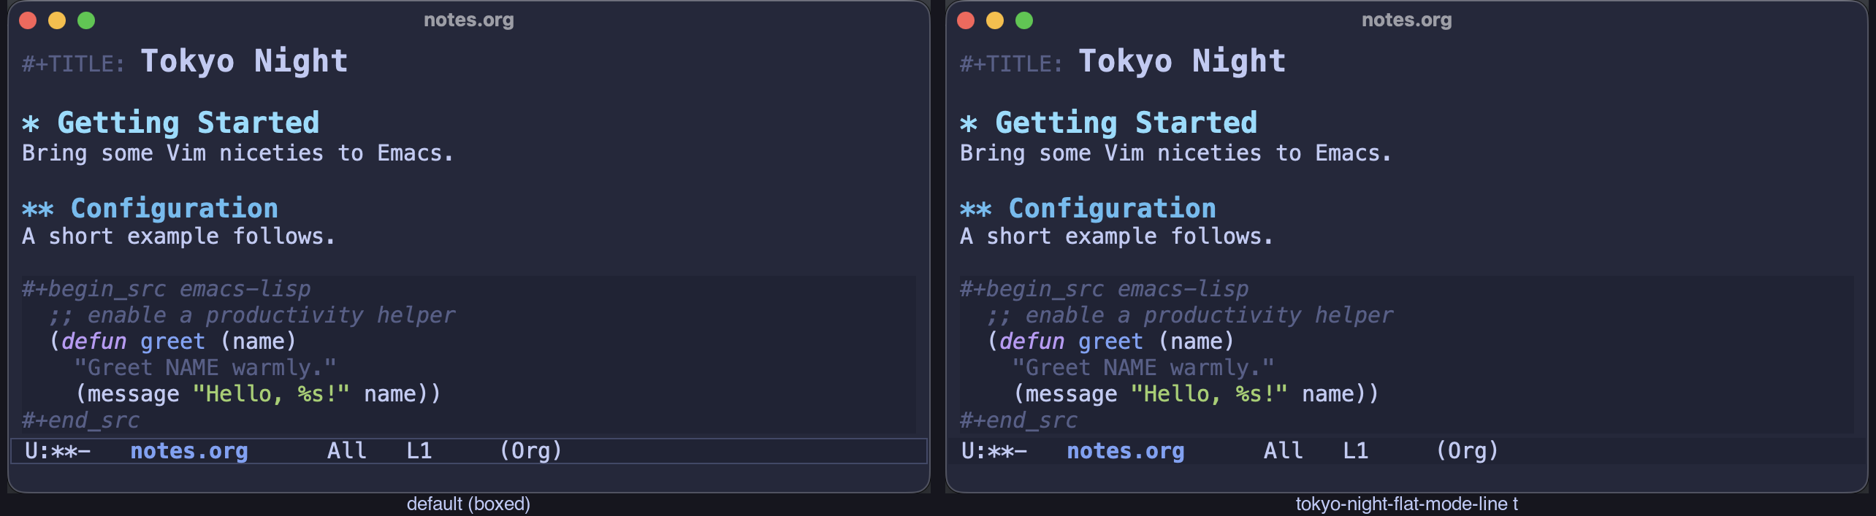This screenshot has height=516, width=1876.
Task: Click the Tokyo Night title in left window
Action: (244, 61)
